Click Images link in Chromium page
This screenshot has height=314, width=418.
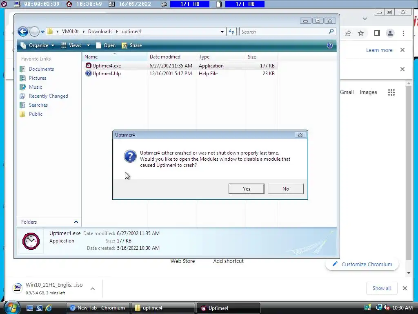pyautogui.click(x=368, y=92)
